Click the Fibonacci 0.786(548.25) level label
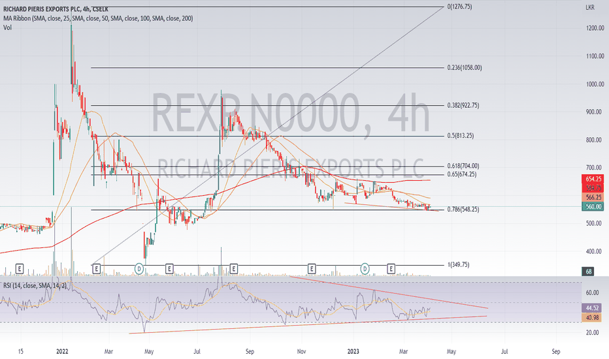The height and width of the screenshot is (359, 609). pos(463,209)
